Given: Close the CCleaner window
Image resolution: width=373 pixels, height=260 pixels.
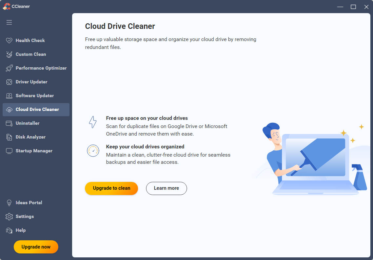Looking at the screenshot, I should pos(366,7).
